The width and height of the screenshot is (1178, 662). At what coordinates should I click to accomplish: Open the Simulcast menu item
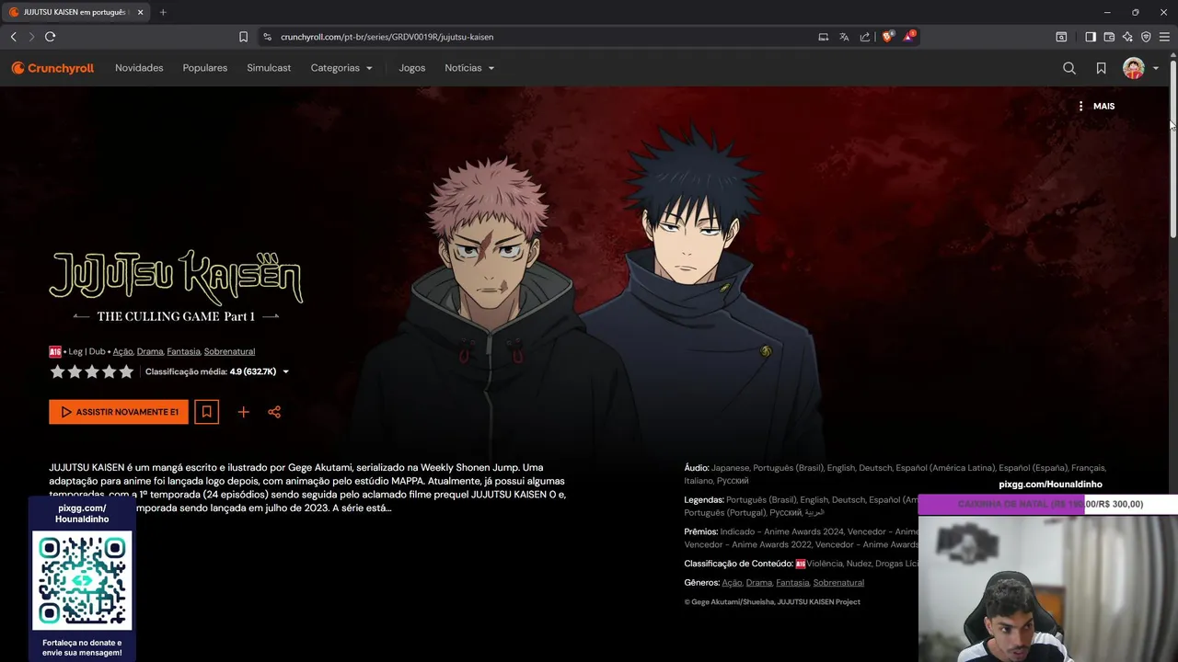coord(269,68)
